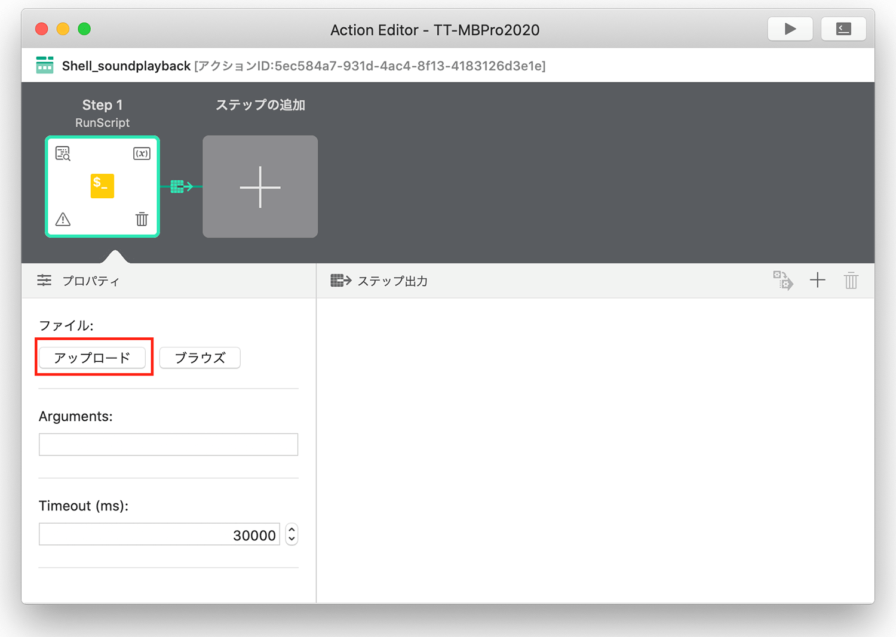896x637 pixels.
Task: Select the yellow shell script icon in Step 1
Action: pyautogui.click(x=102, y=186)
